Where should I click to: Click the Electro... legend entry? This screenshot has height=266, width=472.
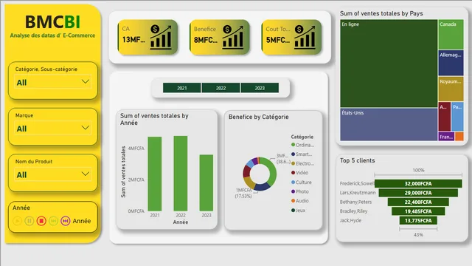click(302, 163)
